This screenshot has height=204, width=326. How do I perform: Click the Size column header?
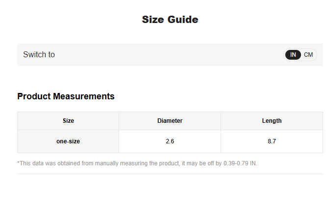(x=68, y=121)
